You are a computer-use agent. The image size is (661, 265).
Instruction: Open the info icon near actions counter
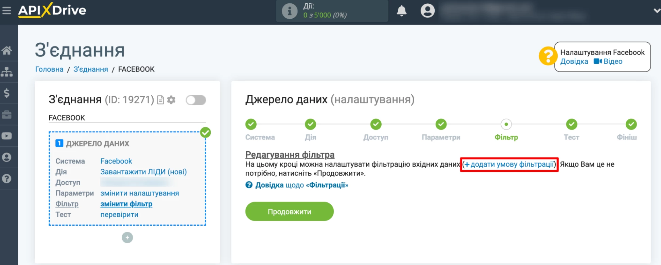[x=290, y=11]
